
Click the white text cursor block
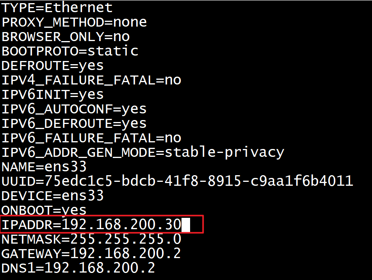click(x=186, y=225)
